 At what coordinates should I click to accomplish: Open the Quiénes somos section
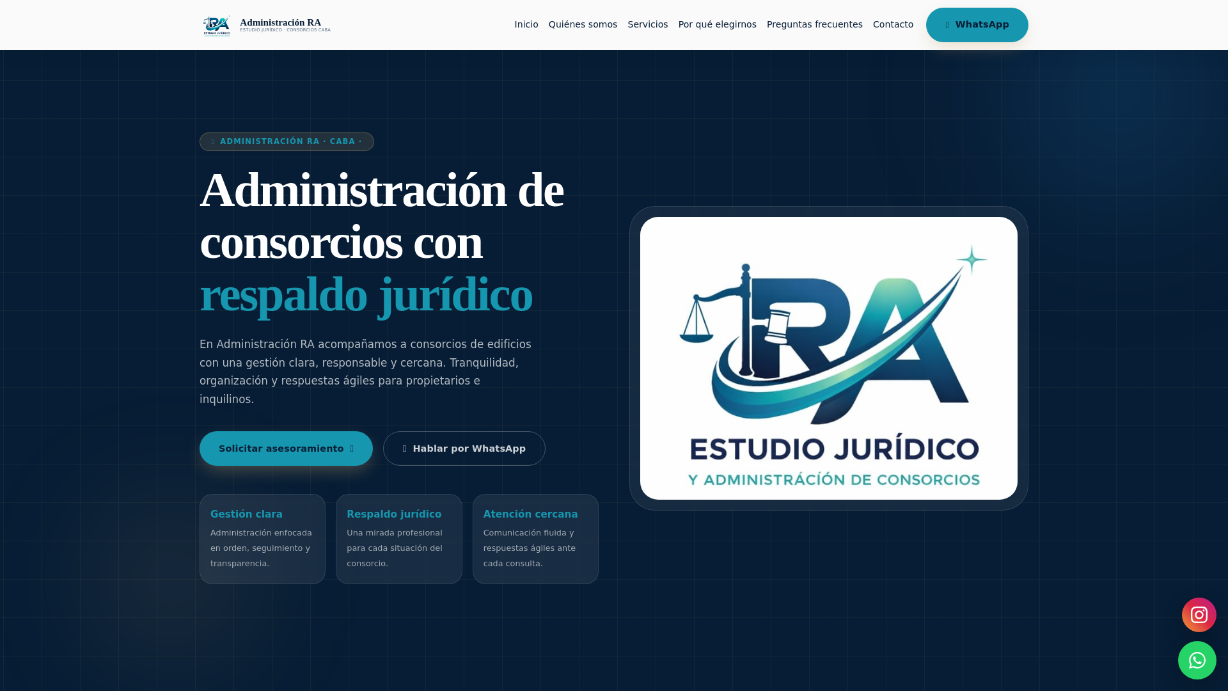[583, 24]
